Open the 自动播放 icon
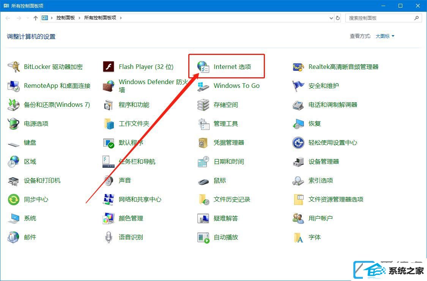The width and height of the screenshot is (427, 281). (x=203, y=237)
